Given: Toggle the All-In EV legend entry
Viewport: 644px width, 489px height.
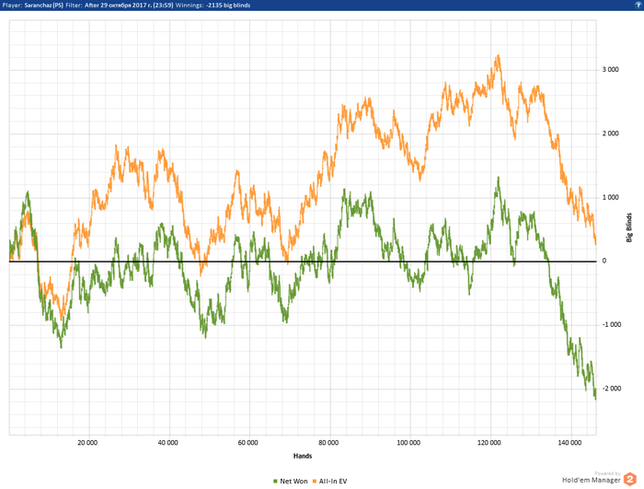Looking at the screenshot, I should [329, 482].
